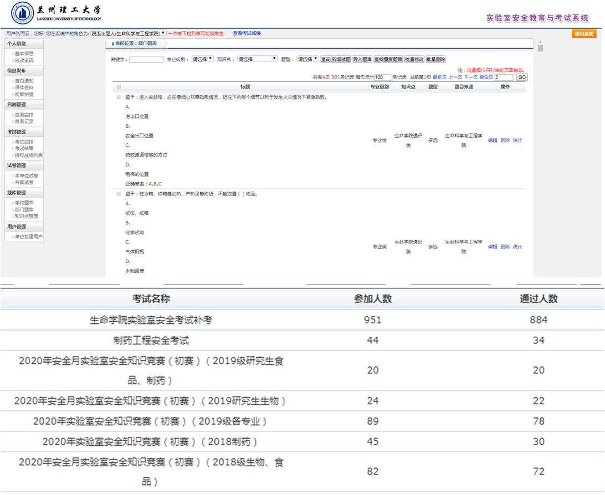Open the 题型 dropdown filter
The width and height of the screenshot is (605, 495).
point(307,59)
